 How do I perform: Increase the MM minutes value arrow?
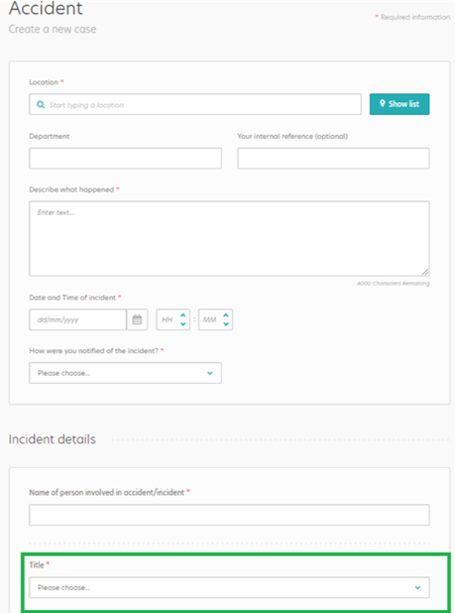click(226, 315)
